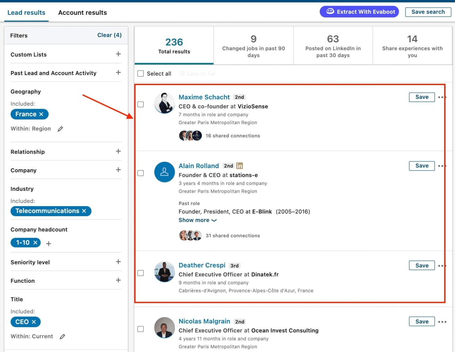The width and height of the screenshot is (455, 352).
Task: Open Nicolas Malgrain's profile photo
Action: point(164,327)
